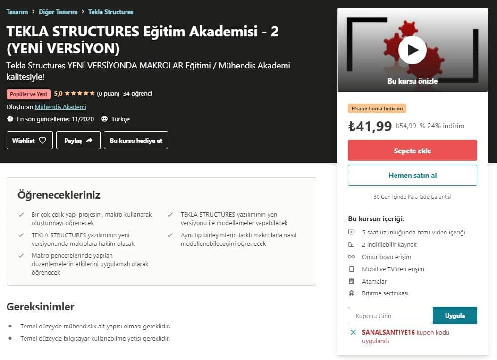The height and width of the screenshot is (360, 497).
Task: Click the video content icon
Action: 351,232
